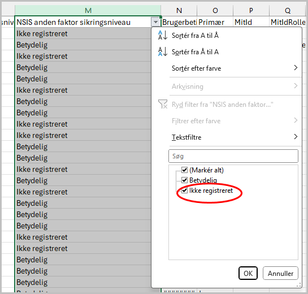Expand the Tekstfiltre submenu arrow
The height and width of the screenshot is (294, 308).
click(296, 137)
